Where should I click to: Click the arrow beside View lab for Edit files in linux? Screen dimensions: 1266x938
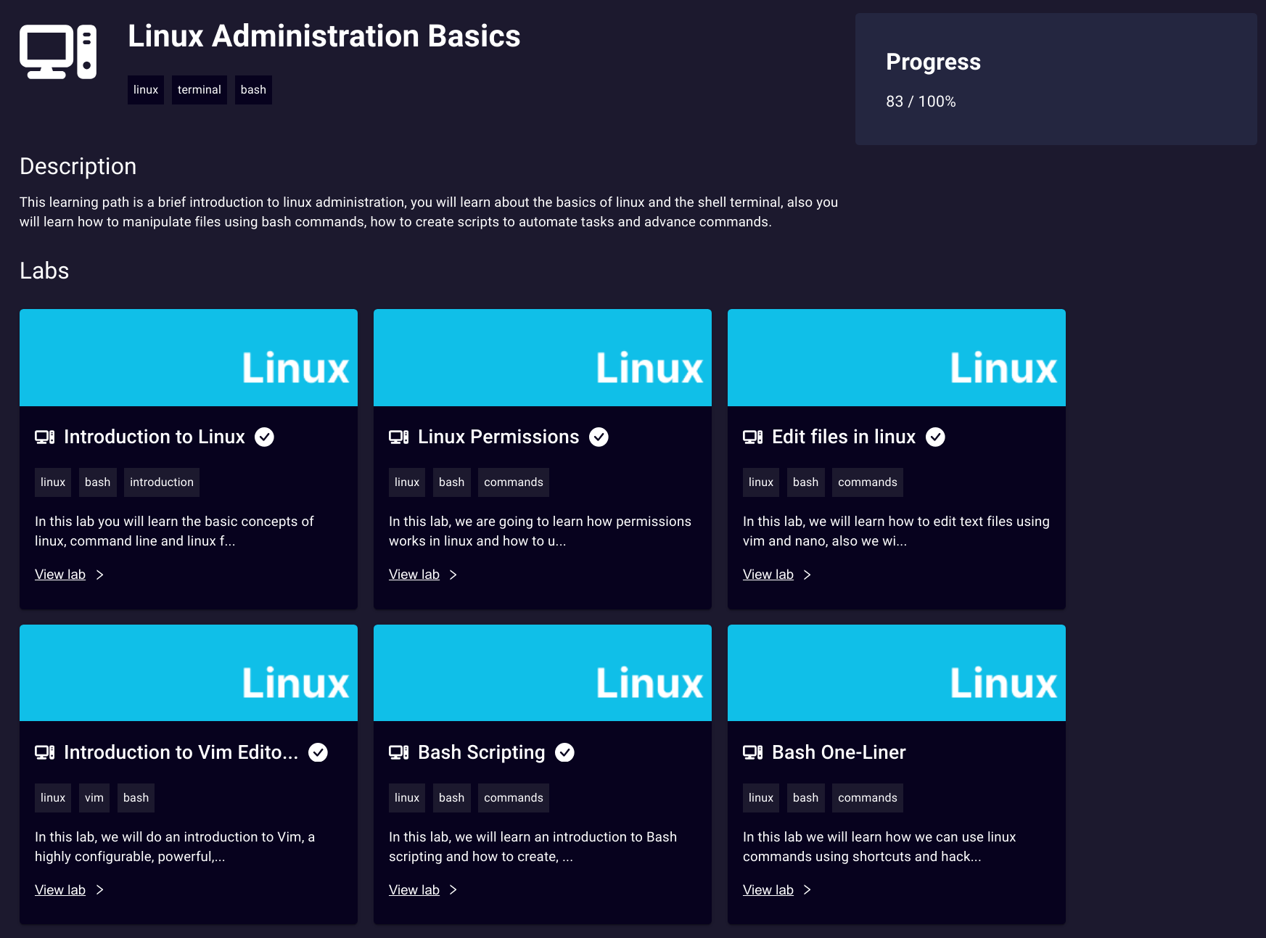pos(807,575)
